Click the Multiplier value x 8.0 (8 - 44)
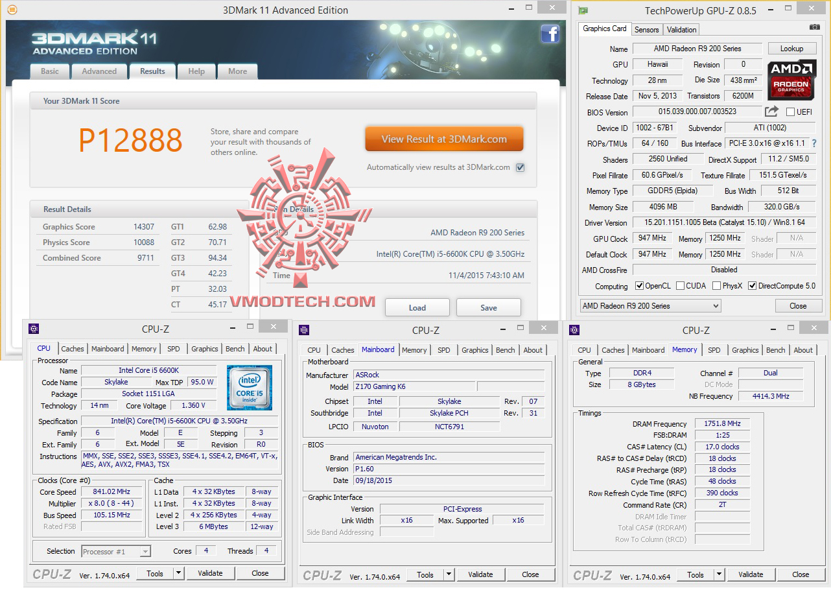Viewport: 831px width, 590px height. click(112, 503)
